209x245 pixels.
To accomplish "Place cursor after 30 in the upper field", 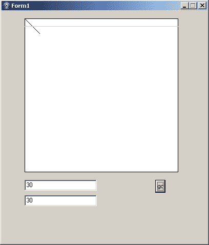I will (33, 185).
